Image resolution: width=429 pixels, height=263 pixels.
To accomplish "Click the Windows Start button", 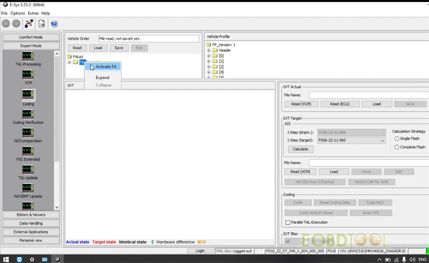I will (x=6, y=259).
